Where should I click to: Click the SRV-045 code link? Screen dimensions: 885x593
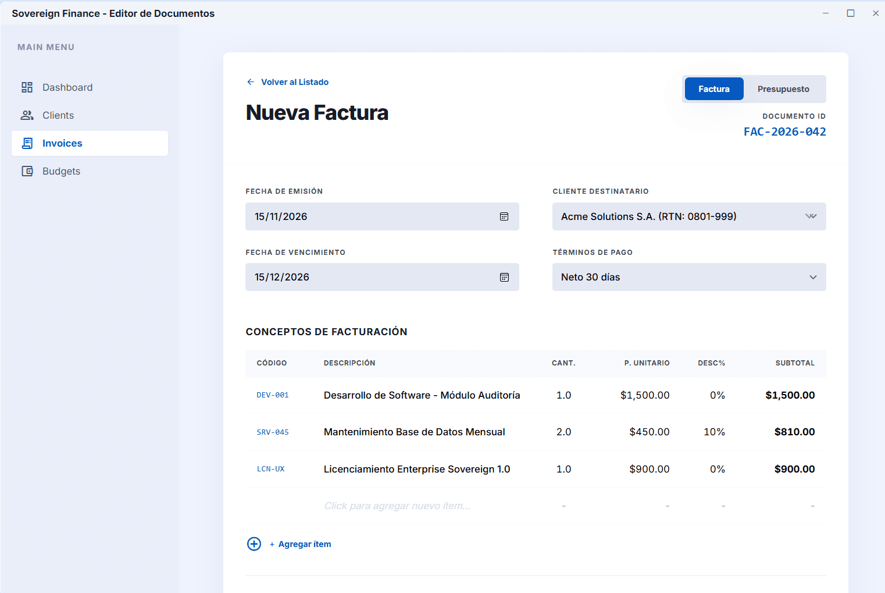pos(273,432)
